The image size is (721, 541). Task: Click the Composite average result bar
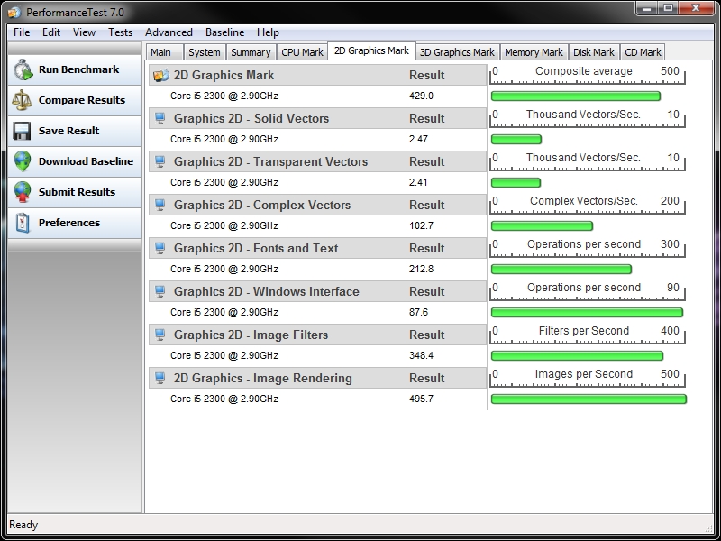[576, 96]
